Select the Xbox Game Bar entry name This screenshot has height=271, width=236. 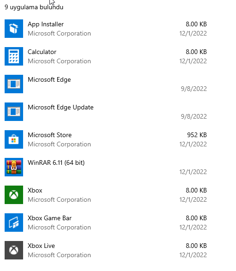(49, 218)
